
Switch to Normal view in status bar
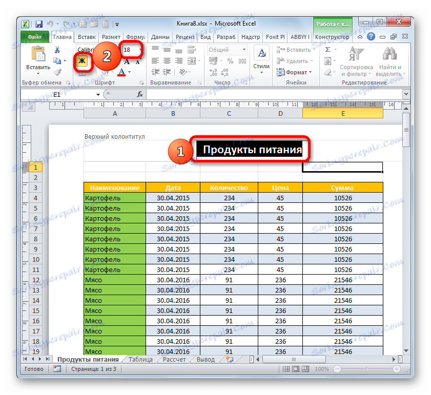click(x=286, y=369)
